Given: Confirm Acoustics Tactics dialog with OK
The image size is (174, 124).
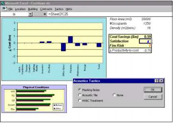Looking at the screenshot, I should pos(153,90).
